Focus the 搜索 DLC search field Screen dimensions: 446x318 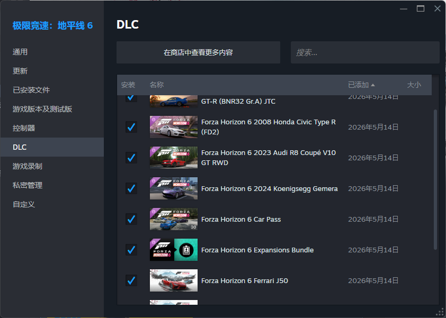(365, 52)
